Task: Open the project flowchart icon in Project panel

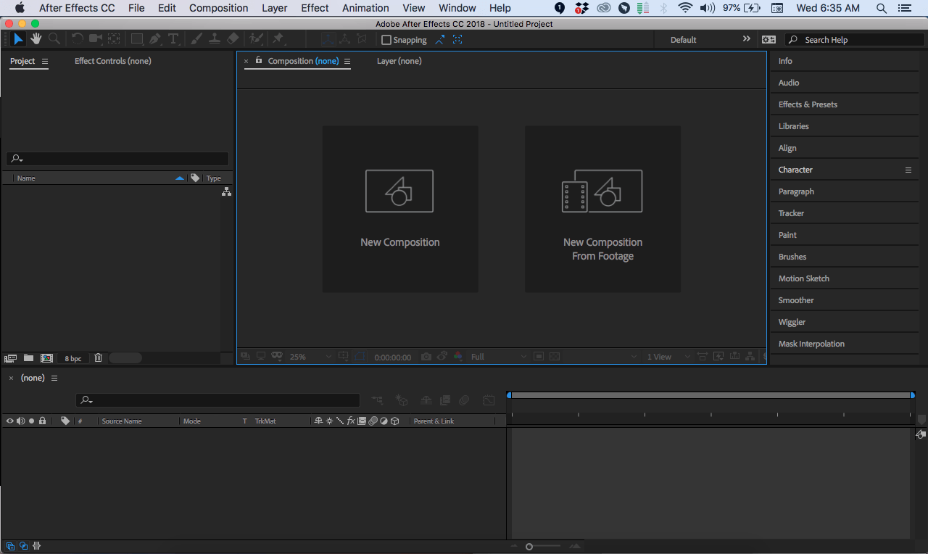Action: (x=226, y=191)
